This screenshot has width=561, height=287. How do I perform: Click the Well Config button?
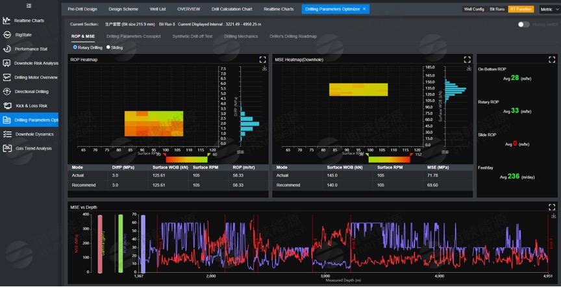[474, 9]
